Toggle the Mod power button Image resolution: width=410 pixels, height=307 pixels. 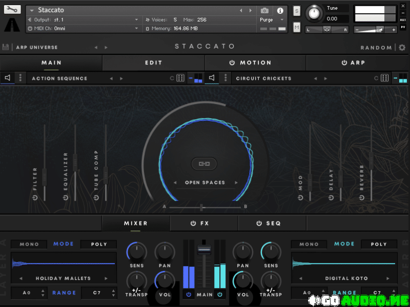tap(300, 198)
